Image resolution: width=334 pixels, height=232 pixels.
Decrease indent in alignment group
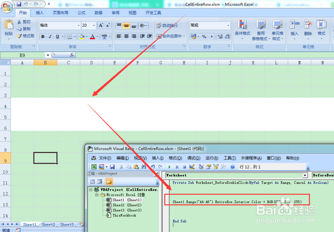(x=142, y=36)
